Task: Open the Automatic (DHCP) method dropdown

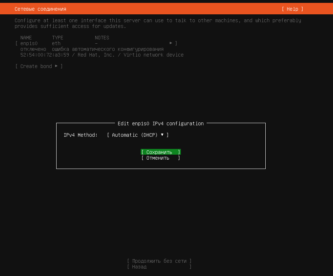Action: (138, 135)
